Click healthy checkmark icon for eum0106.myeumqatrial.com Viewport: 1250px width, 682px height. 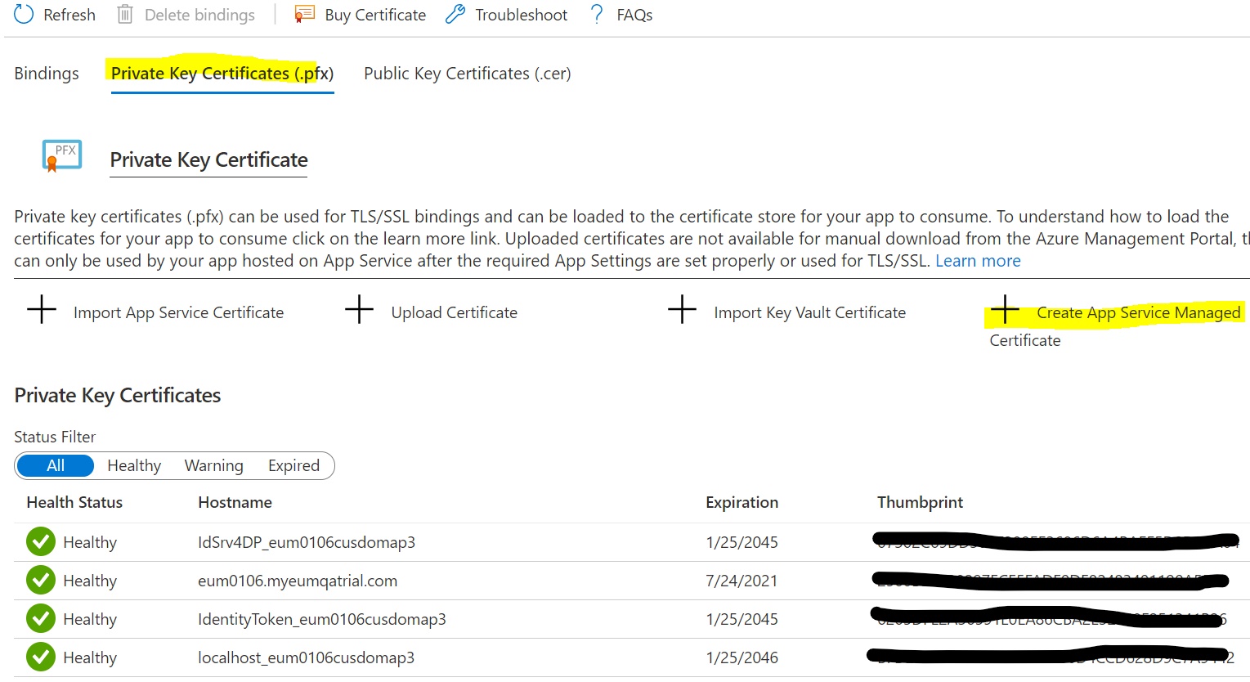[41, 580]
